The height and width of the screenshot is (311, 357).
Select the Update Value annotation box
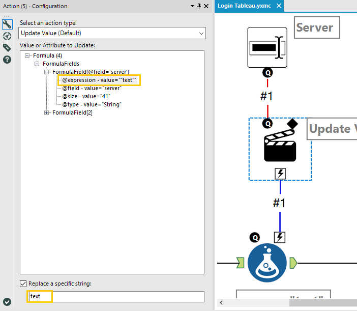[x=332, y=129]
